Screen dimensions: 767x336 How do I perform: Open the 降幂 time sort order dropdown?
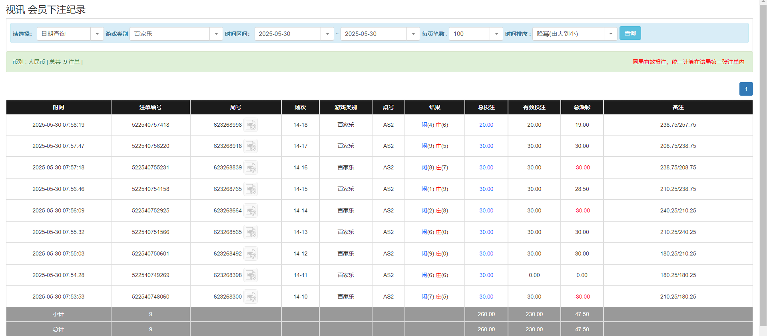click(x=610, y=34)
